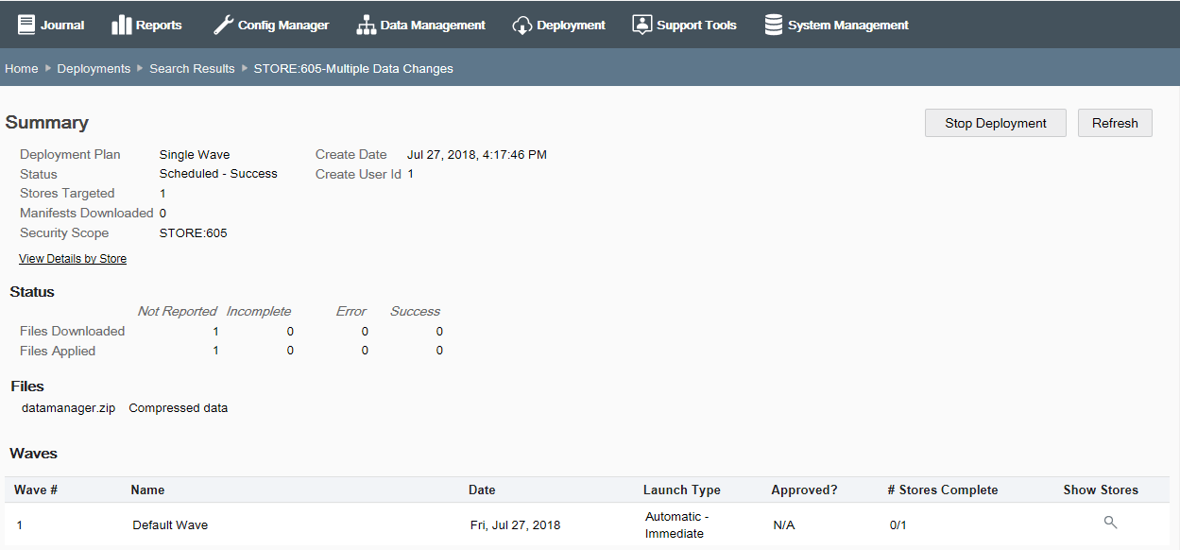The height and width of the screenshot is (550, 1180).
Task: Return to Search Results in the breadcrumb
Action: point(192,68)
